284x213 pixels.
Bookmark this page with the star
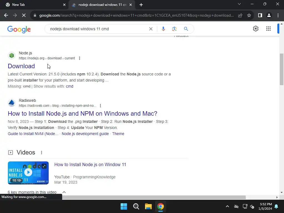pyautogui.click(x=249, y=16)
